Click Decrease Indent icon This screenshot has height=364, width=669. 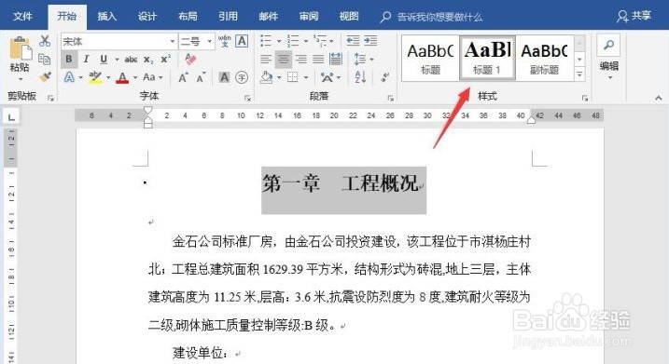(x=353, y=41)
